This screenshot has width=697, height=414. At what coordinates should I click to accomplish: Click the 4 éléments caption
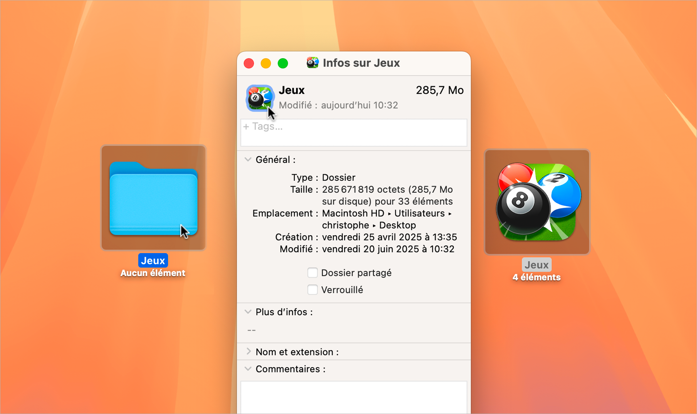click(537, 277)
